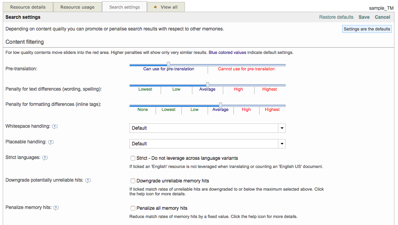This screenshot has width=398, height=225.
Task: Enable Strict language variants checkbox
Action: (x=133, y=158)
